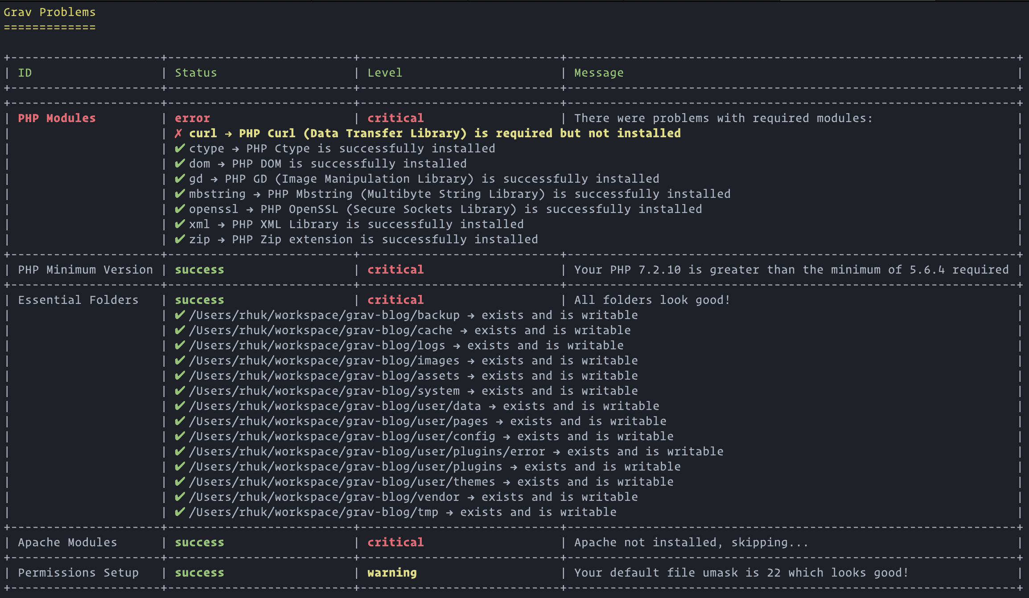
Task: Click 'success' status in PHP Minimum Version row
Action: pyautogui.click(x=199, y=270)
